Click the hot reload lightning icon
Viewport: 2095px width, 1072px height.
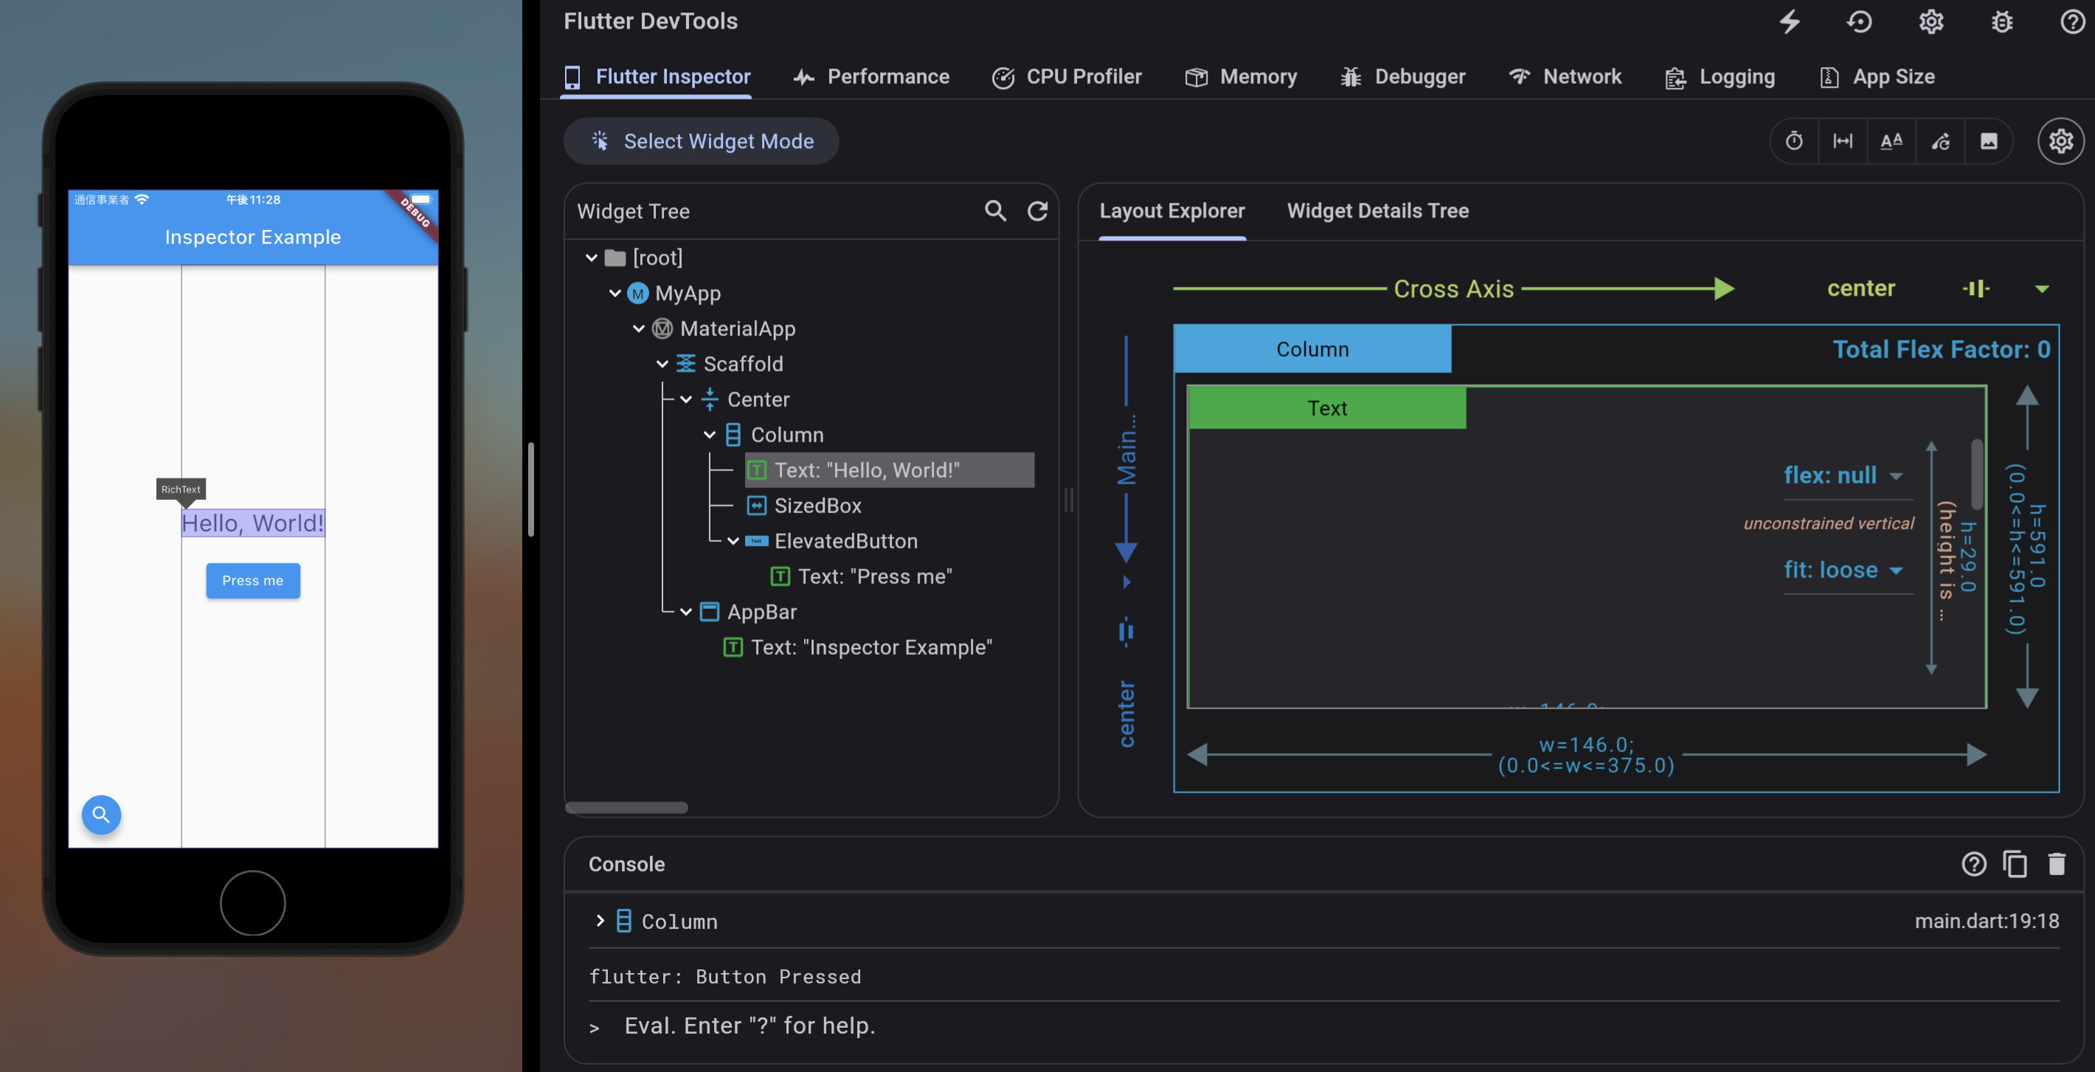pyautogui.click(x=1789, y=22)
